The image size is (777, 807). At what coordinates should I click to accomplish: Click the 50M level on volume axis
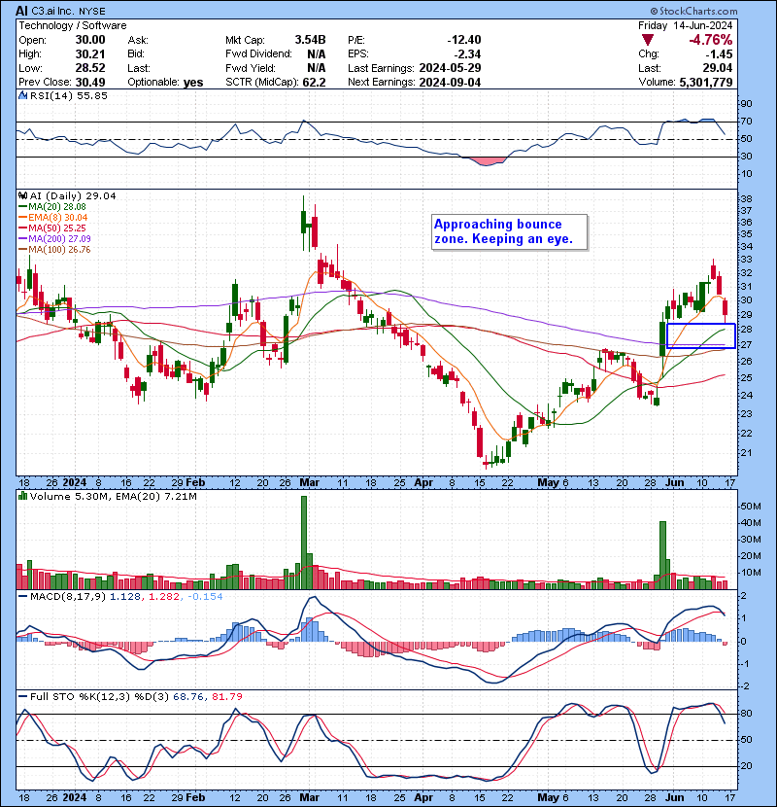(750, 507)
